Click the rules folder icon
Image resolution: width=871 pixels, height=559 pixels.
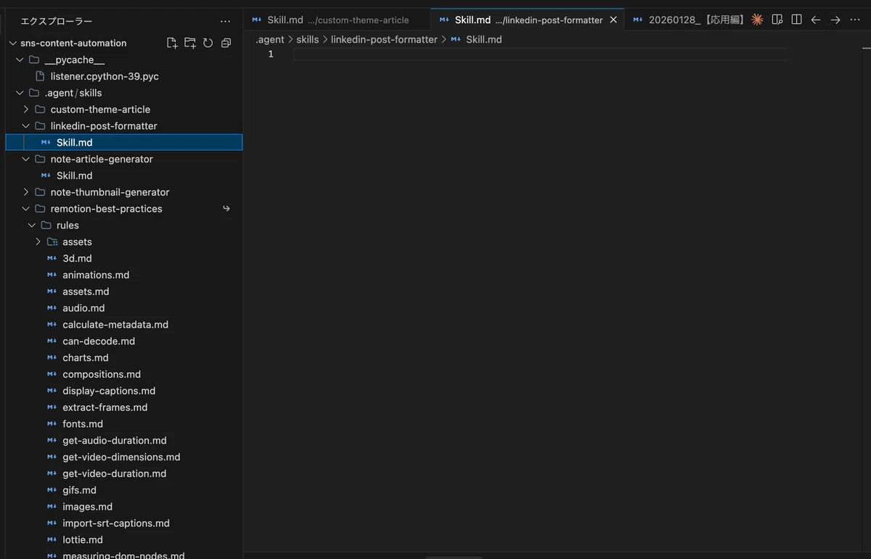click(x=46, y=225)
